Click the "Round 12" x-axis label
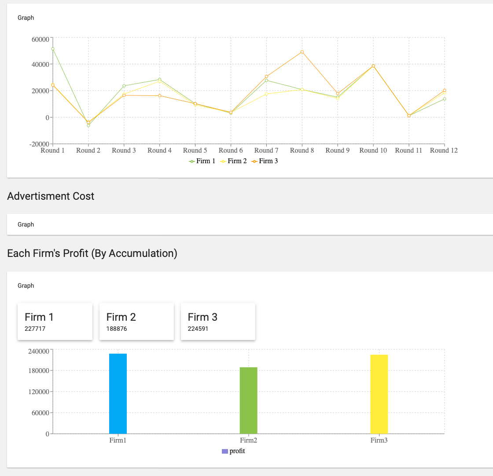This screenshot has width=493, height=476. coord(444,150)
